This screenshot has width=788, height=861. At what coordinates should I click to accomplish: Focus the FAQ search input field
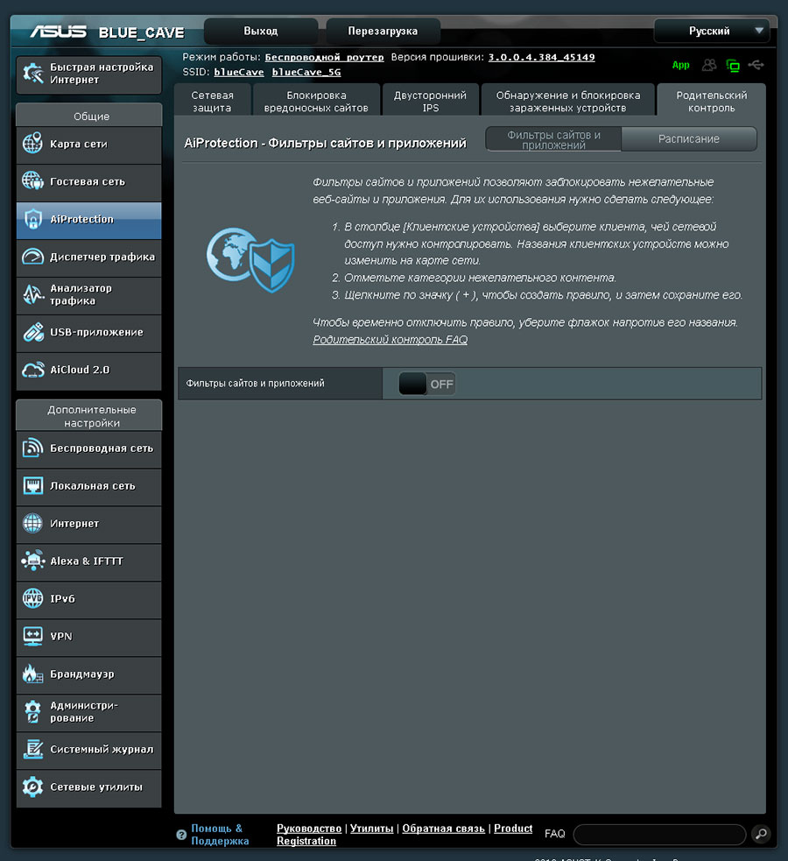(x=659, y=835)
